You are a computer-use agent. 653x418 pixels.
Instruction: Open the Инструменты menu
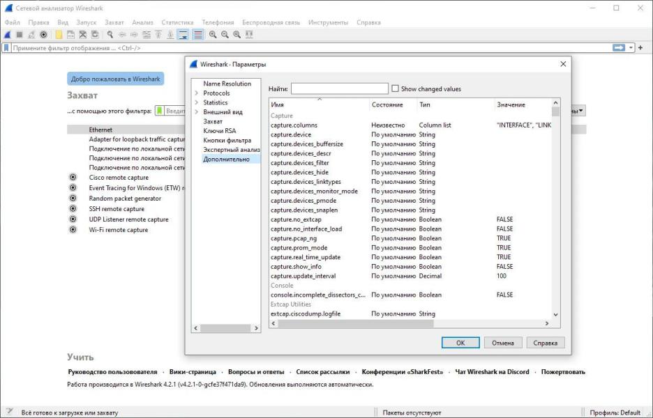point(328,22)
